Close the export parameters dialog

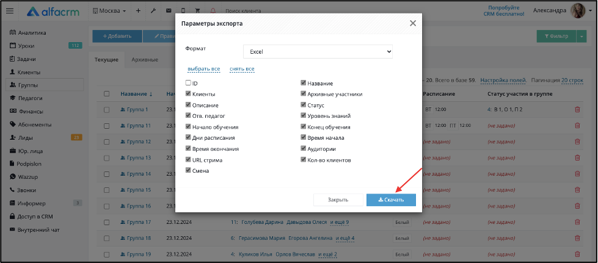click(x=413, y=23)
